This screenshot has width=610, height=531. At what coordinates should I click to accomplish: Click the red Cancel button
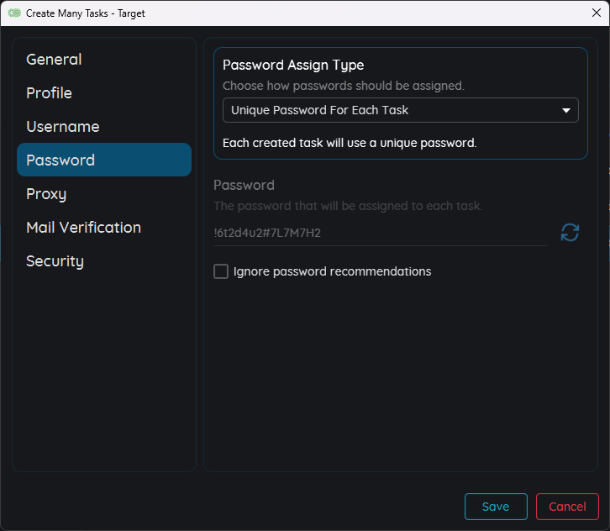click(x=567, y=507)
